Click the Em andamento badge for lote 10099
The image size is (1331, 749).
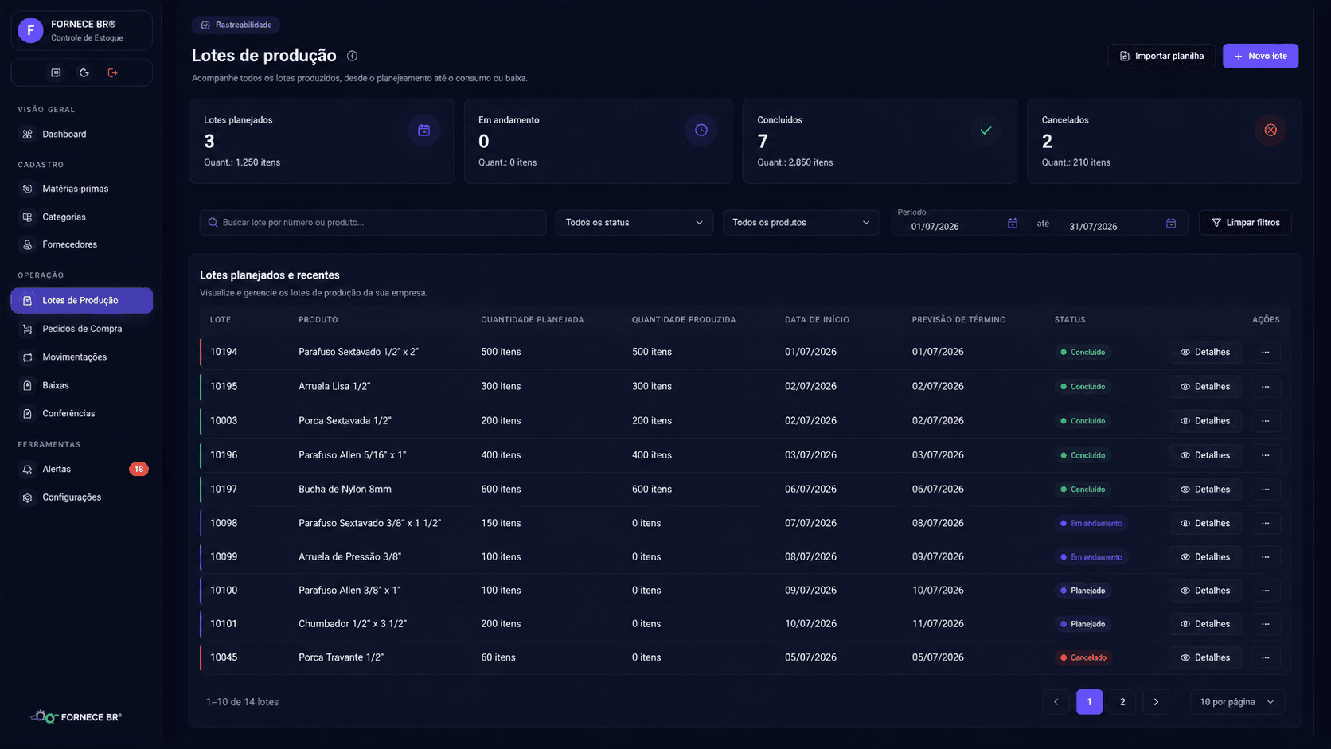pos(1091,557)
